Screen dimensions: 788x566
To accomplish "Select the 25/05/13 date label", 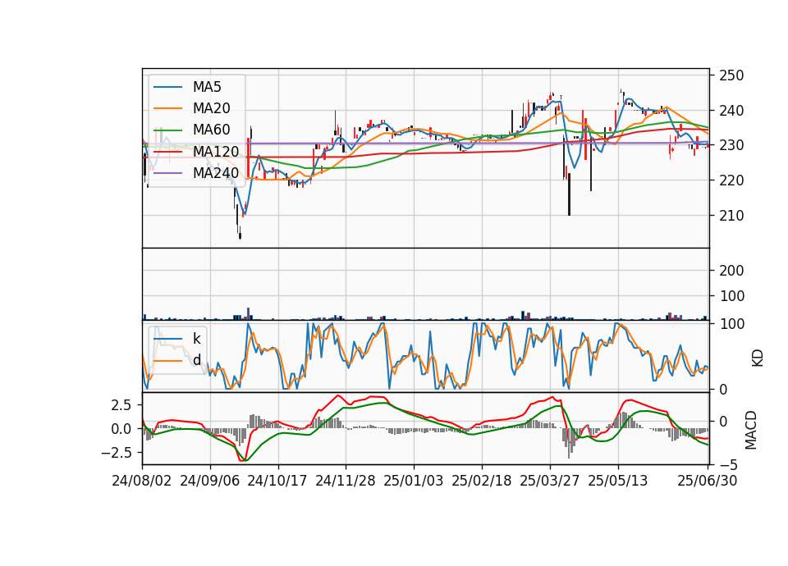I will pyautogui.click(x=617, y=481).
